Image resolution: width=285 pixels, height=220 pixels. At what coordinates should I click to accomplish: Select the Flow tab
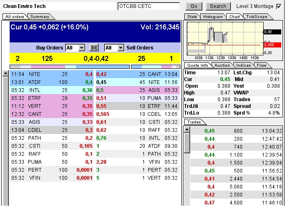coord(261,65)
